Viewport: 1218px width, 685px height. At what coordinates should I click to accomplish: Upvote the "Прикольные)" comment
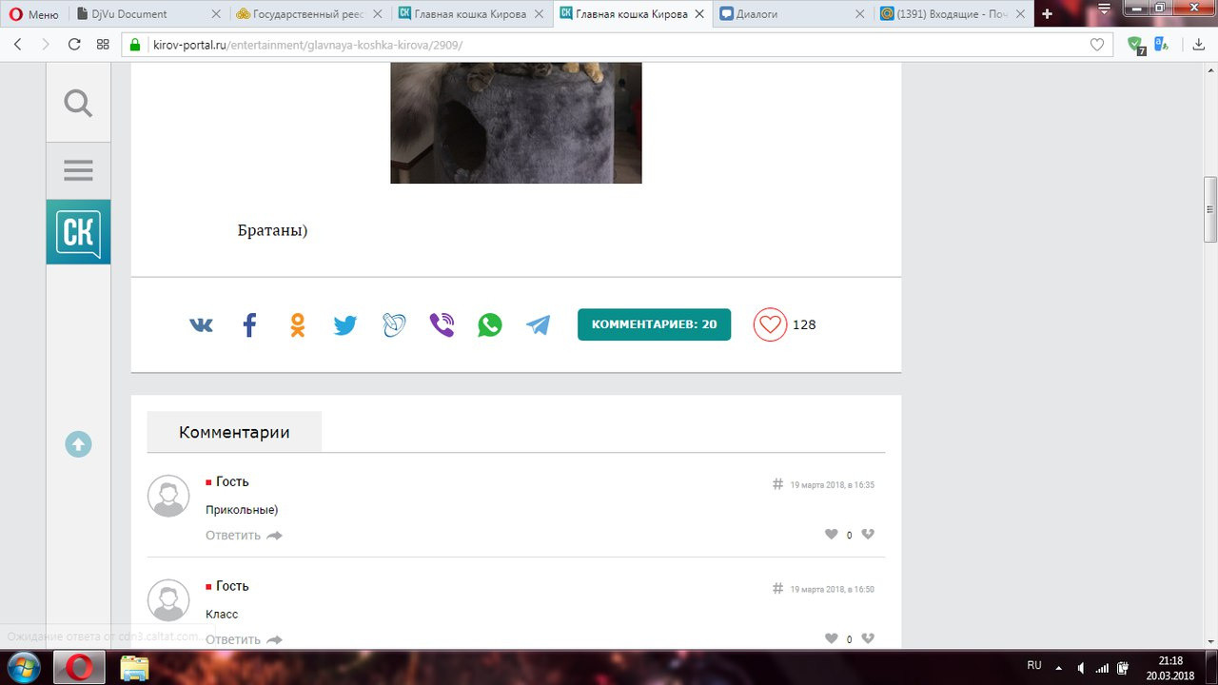pyautogui.click(x=832, y=535)
